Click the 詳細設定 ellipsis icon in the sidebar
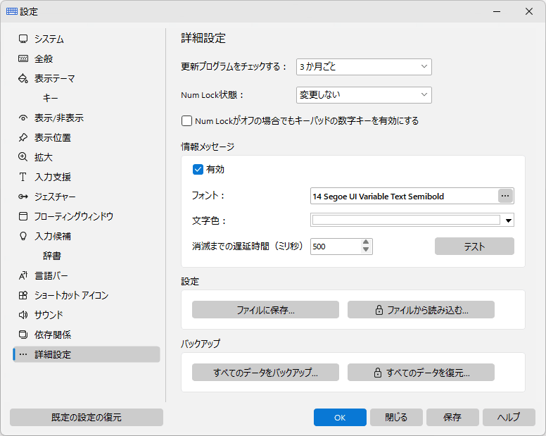Screen dimensions: 546x436 click(x=23, y=354)
